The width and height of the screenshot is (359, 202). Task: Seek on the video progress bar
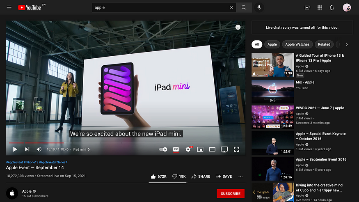(x=126, y=143)
